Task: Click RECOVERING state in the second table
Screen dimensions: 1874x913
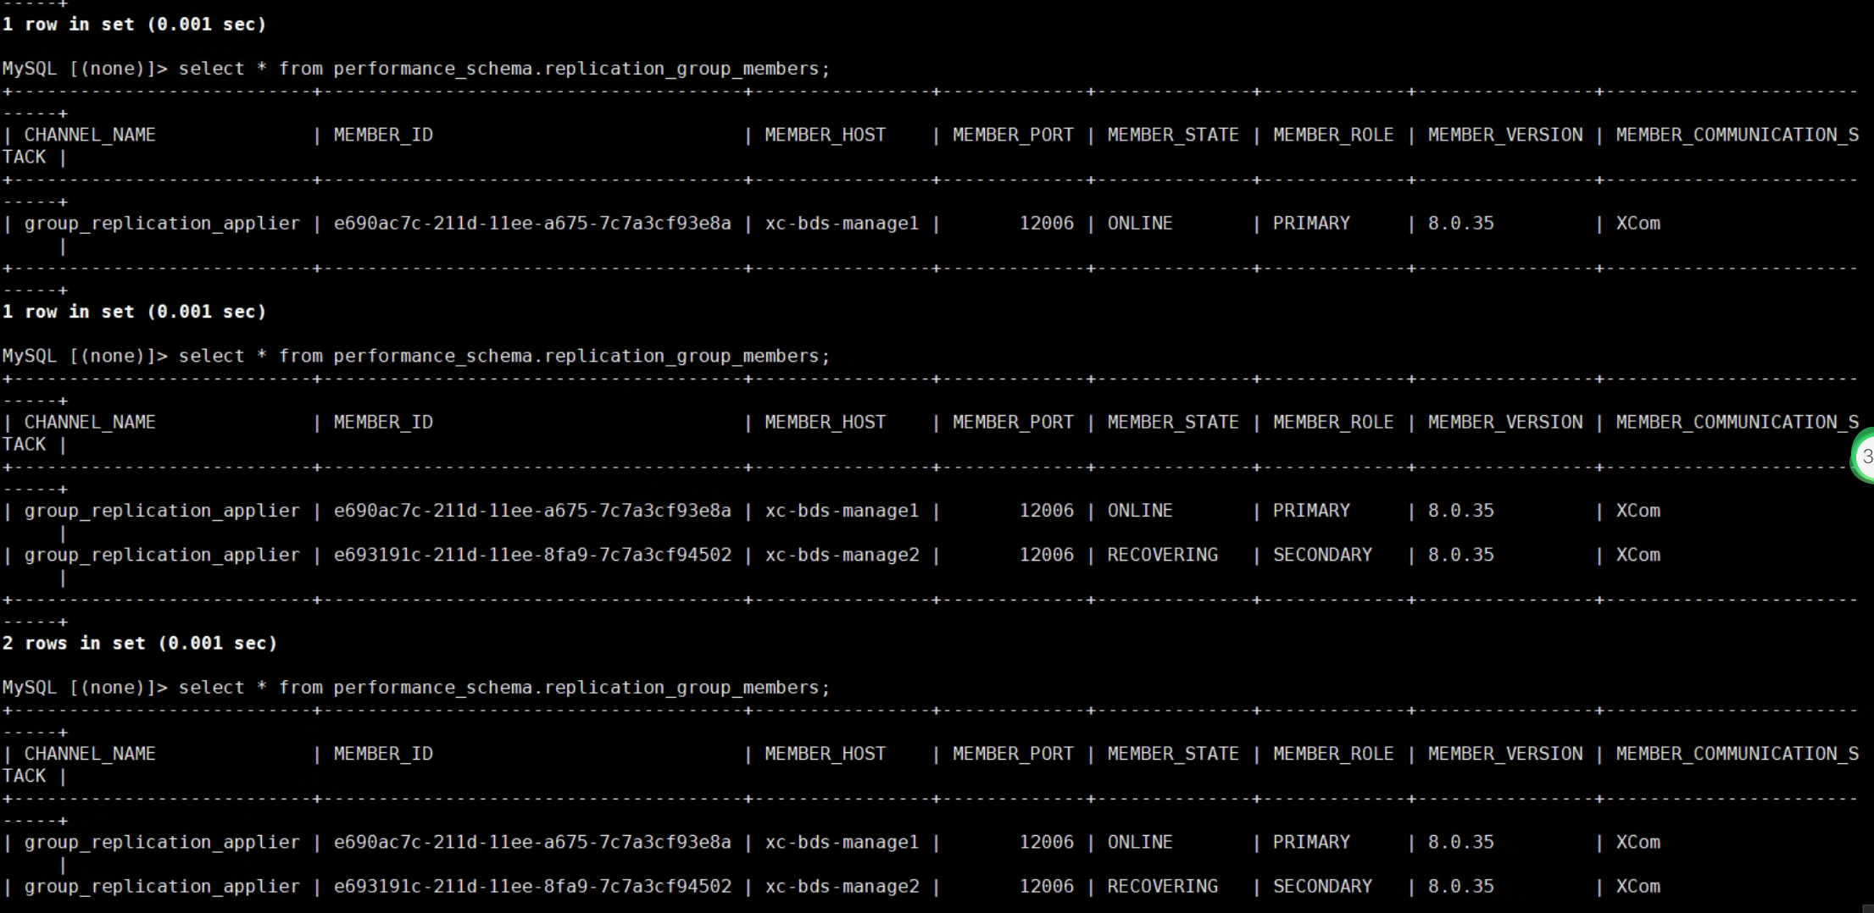Action: point(1162,555)
